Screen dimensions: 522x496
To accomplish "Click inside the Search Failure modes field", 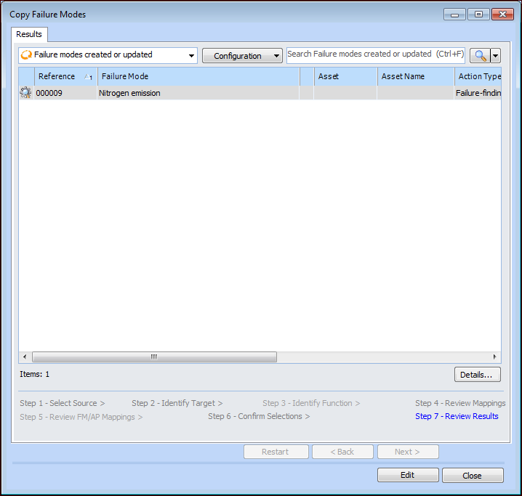I will pyautogui.click(x=376, y=54).
